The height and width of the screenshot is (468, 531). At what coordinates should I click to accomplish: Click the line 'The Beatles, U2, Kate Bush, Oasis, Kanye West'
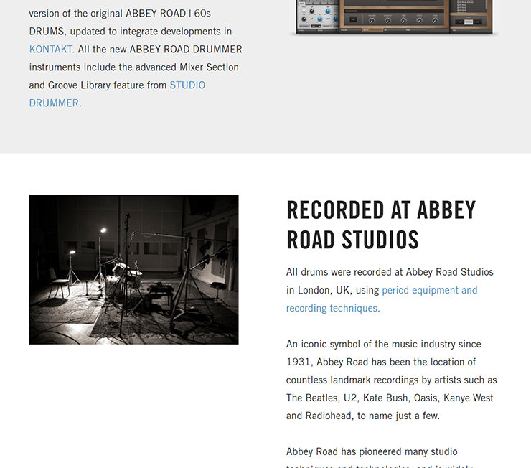pyautogui.click(x=390, y=398)
